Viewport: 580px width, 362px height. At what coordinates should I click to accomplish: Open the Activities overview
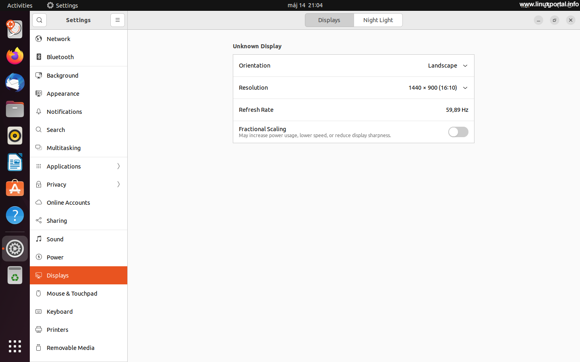20,5
